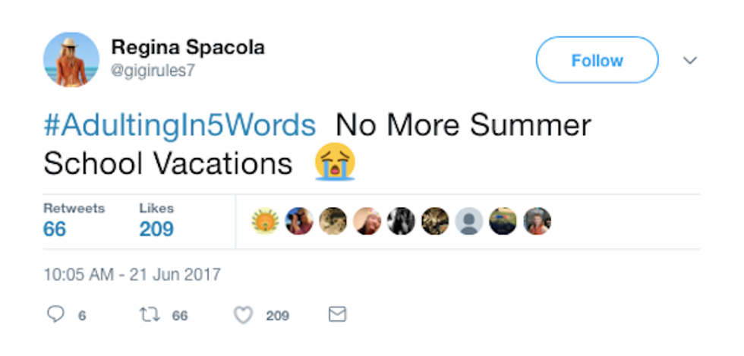Screen dimensions: 744x356
Task: Like the tweet with heart icon
Action: click(244, 315)
